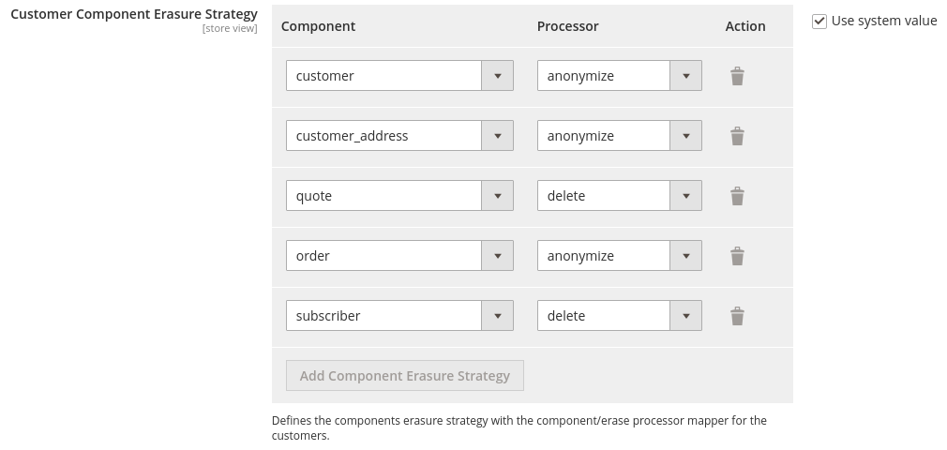Viewport: 947px width, 450px height.
Task: Open delete processor dropdown in quote row
Action: (620, 195)
